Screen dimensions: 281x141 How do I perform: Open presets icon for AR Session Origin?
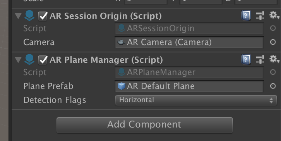(260, 15)
